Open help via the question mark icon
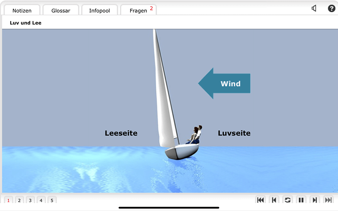The width and height of the screenshot is (338, 211). click(332, 8)
